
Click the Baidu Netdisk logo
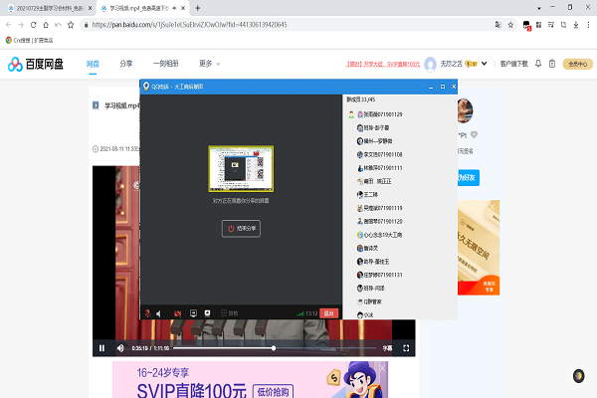[36, 64]
